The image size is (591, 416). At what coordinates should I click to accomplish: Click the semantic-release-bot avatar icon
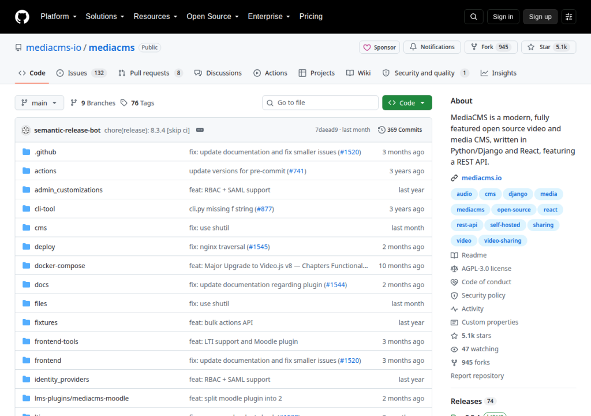tap(25, 130)
